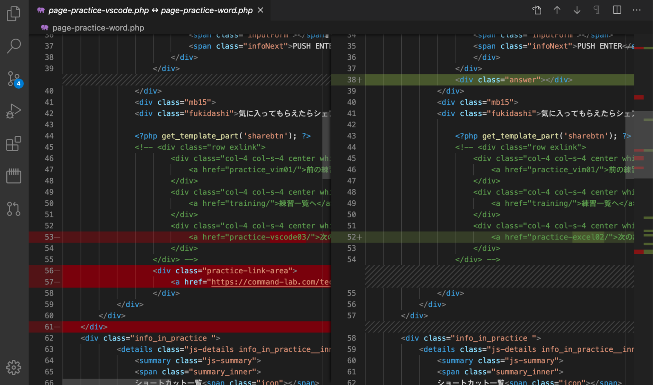The width and height of the screenshot is (653, 385).
Task: Open the Extensions view
Action: pyautogui.click(x=14, y=143)
